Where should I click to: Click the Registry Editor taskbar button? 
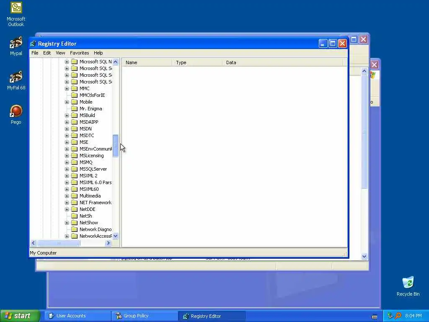point(212,316)
